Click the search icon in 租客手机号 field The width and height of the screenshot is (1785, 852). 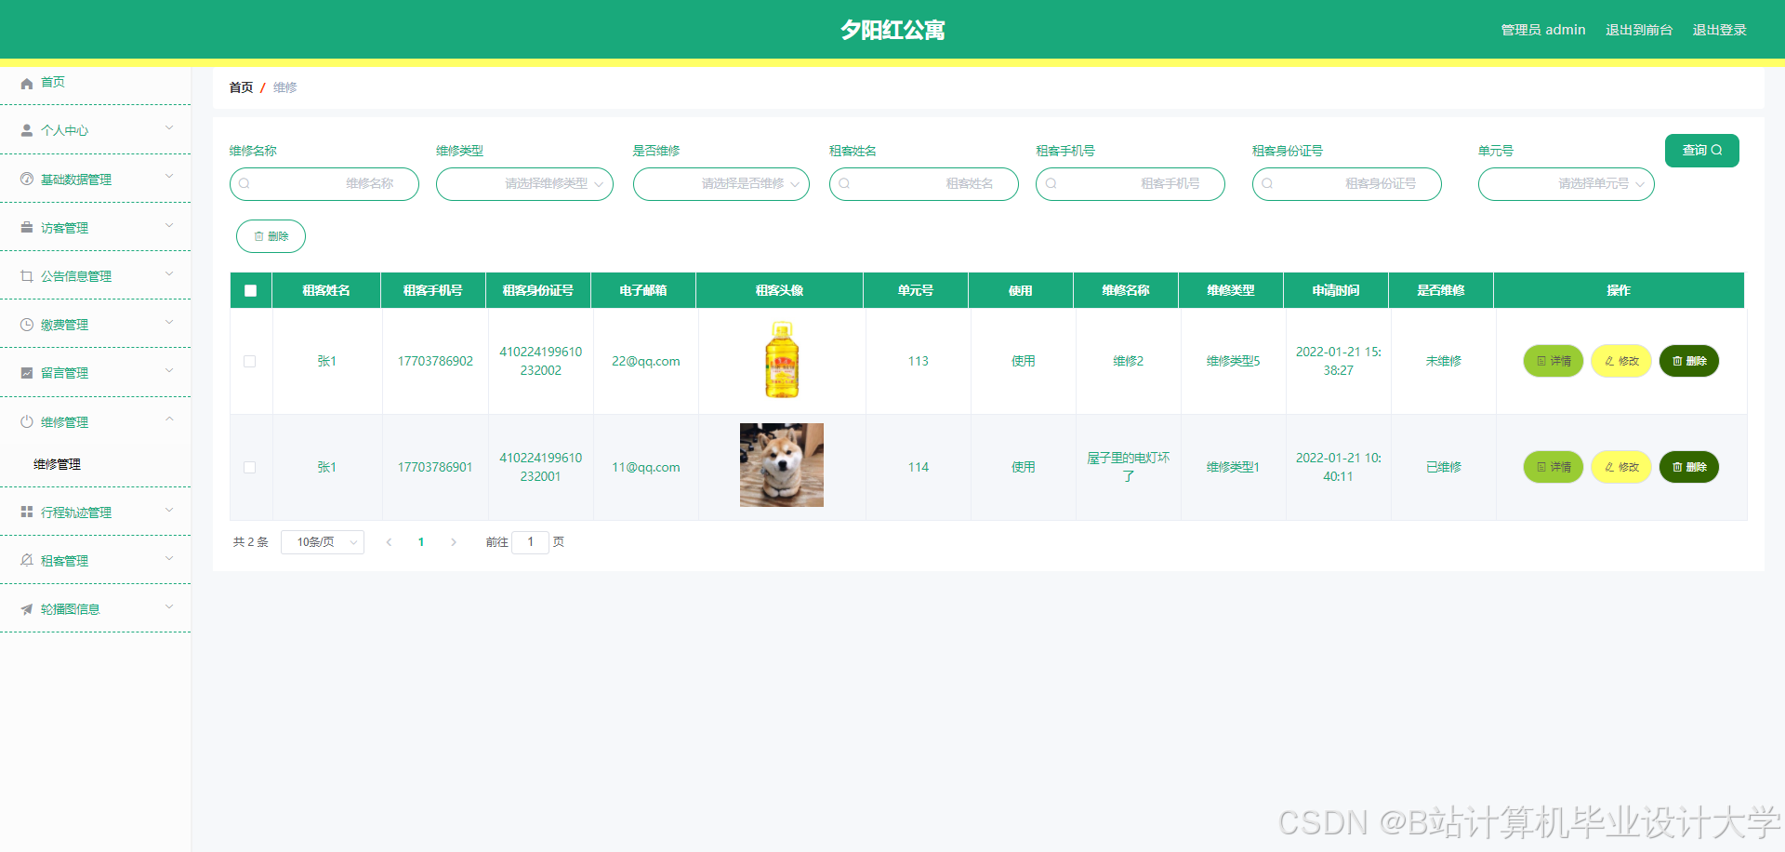click(x=1051, y=183)
